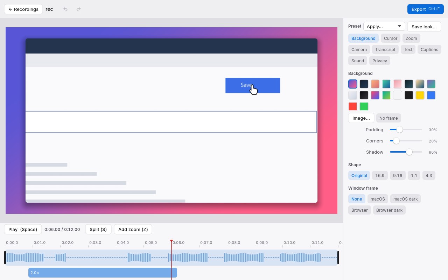The image size is (448, 280).
Task: Click the Split (S) button
Action: (98, 229)
